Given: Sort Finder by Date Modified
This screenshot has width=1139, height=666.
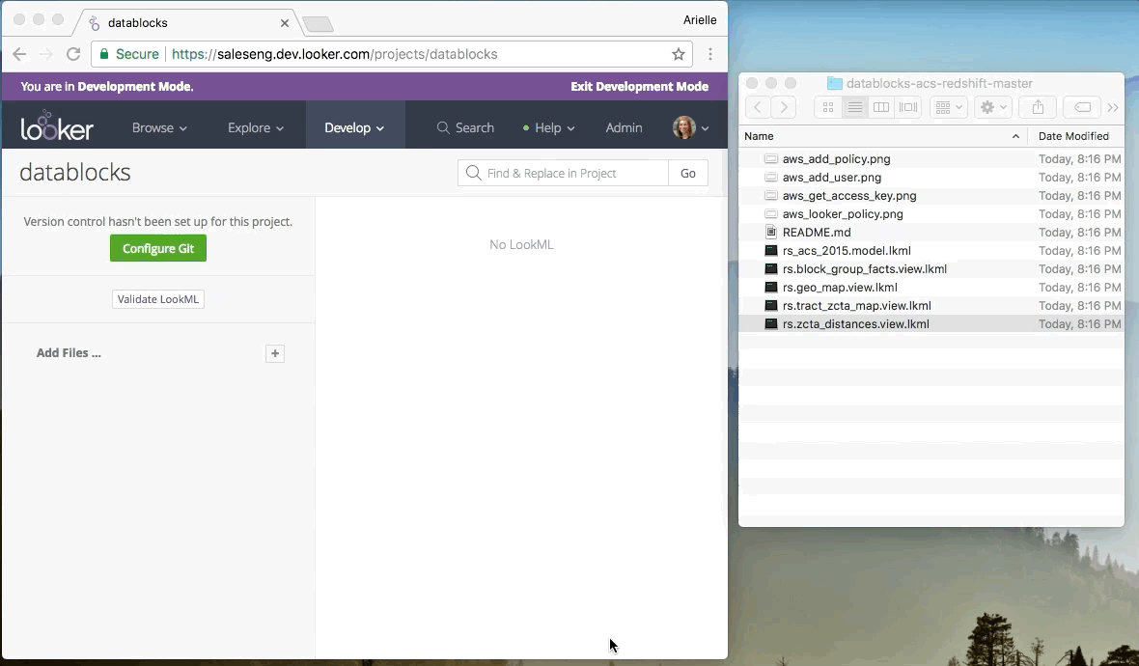Looking at the screenshot, I should (x=1073, y=136).
